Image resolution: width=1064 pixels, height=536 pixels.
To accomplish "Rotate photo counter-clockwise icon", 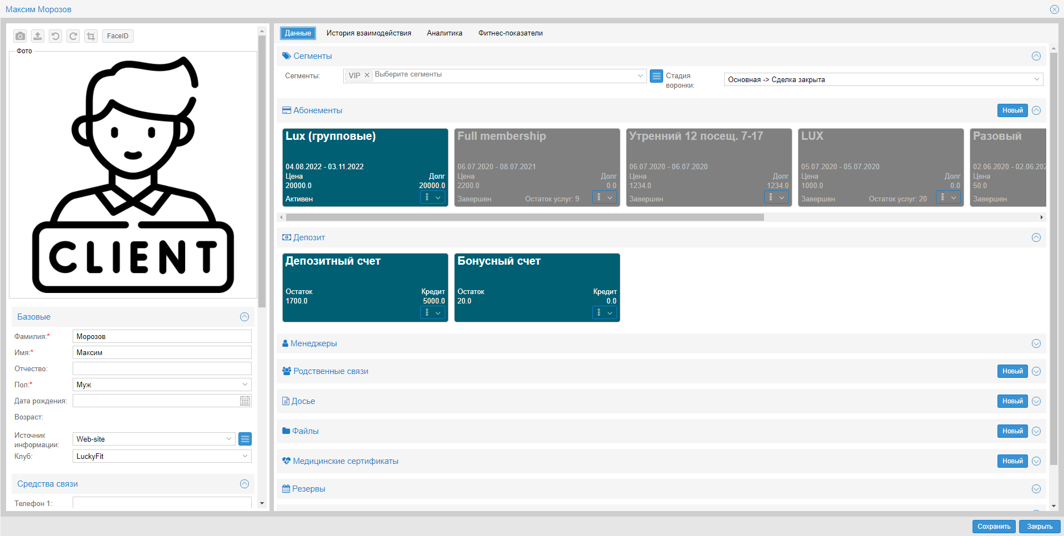I will 55,36.
